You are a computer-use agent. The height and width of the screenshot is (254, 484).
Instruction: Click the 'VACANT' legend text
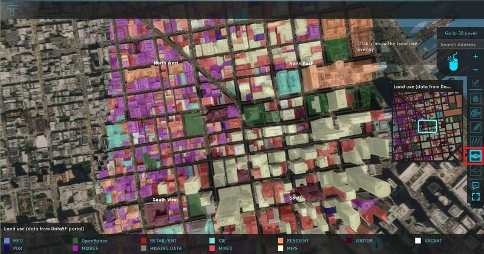[433, 241]
